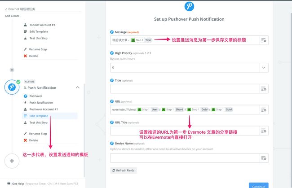This screenshot has width=292, height=188.
Task: Collapse the 3. Push Notification step
Action: 78,87
